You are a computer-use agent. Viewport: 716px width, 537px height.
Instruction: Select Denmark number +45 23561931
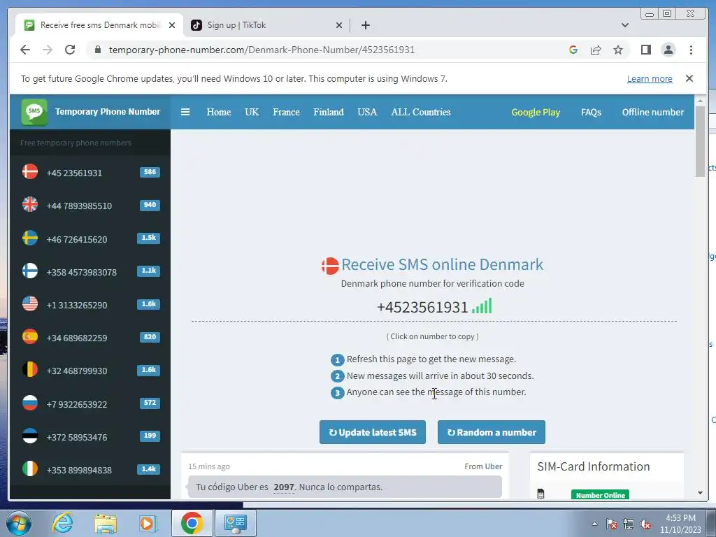pyautogui.click(x=90, y=173)
